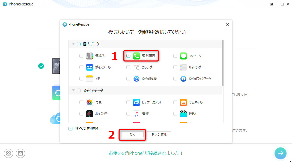Check the リマインダー checkbox

click(175, 67)
